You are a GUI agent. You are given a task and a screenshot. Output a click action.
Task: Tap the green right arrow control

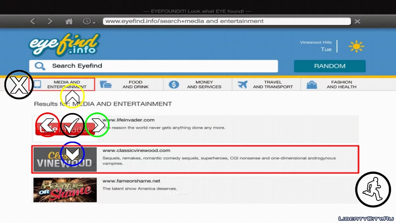pyautogui.click(x=97, y=125)
